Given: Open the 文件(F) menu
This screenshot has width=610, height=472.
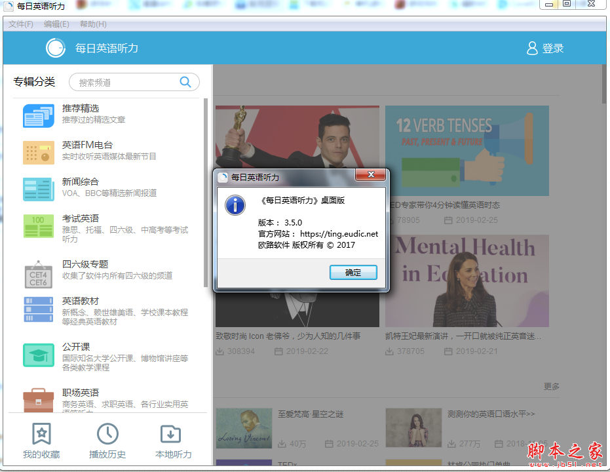Looking at the screenshot, I should coord(20,24).
